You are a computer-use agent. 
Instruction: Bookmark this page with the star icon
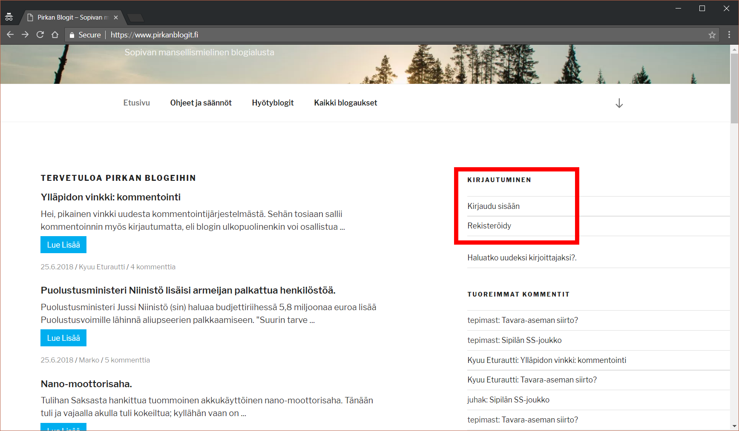tap(712, 35)
